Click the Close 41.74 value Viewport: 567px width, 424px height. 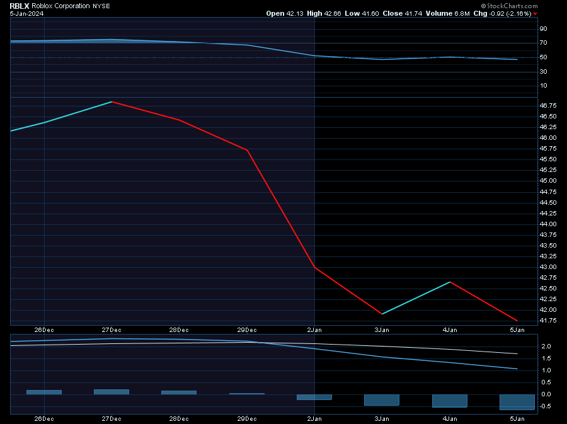coord(403,14)
